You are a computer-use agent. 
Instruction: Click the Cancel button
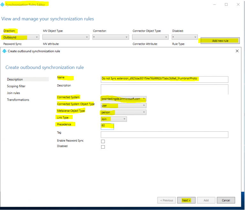pos(226,200)
